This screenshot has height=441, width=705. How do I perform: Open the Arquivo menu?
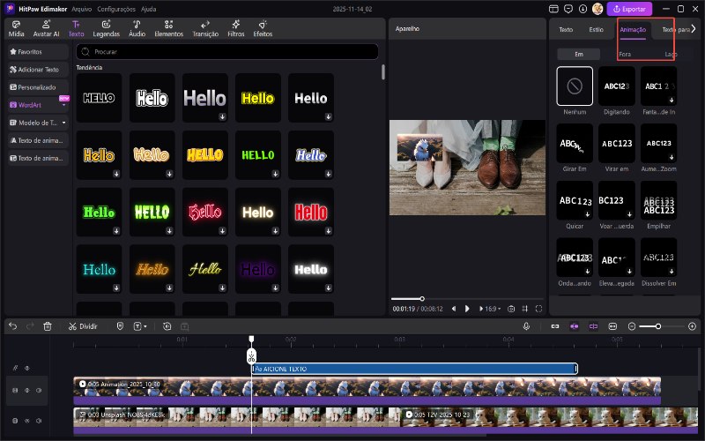[82, 8]
